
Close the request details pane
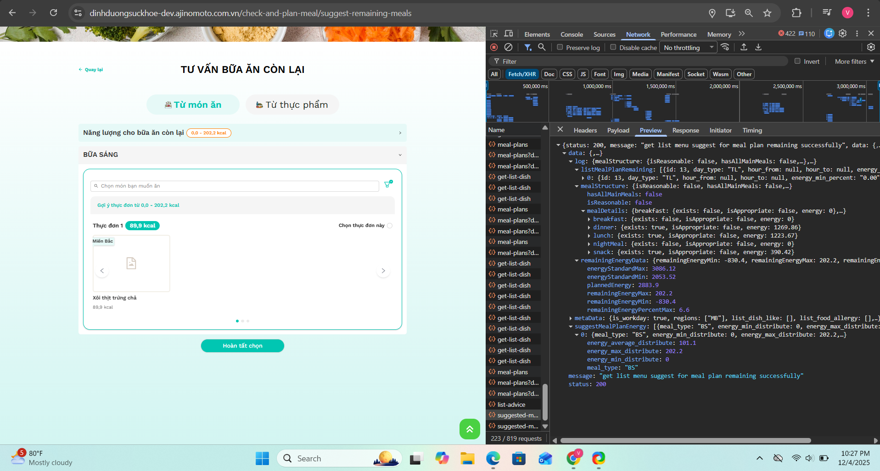pos(560,129)
